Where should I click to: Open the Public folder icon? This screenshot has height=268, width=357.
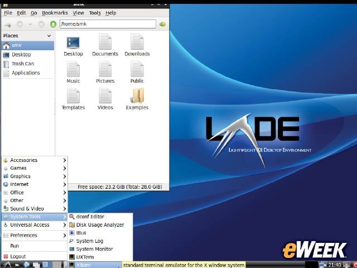tap(137, 69)
